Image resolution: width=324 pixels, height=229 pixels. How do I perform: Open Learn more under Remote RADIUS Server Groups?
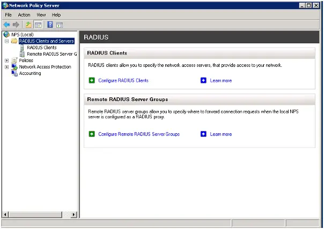point(221,134)
